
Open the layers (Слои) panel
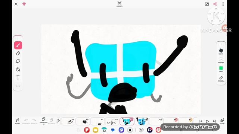(222, 121)
